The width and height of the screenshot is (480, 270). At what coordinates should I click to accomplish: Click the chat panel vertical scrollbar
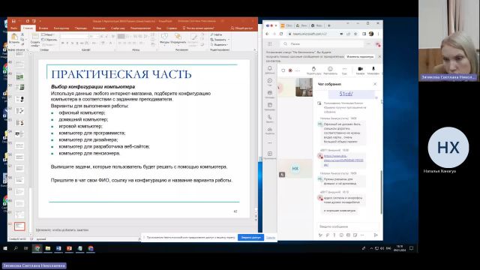381,192
